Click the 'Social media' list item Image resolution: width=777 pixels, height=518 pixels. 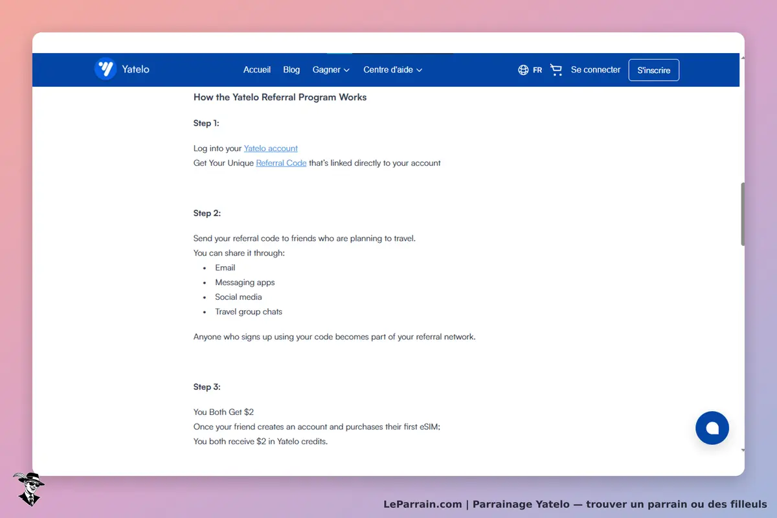pos(238,297)
